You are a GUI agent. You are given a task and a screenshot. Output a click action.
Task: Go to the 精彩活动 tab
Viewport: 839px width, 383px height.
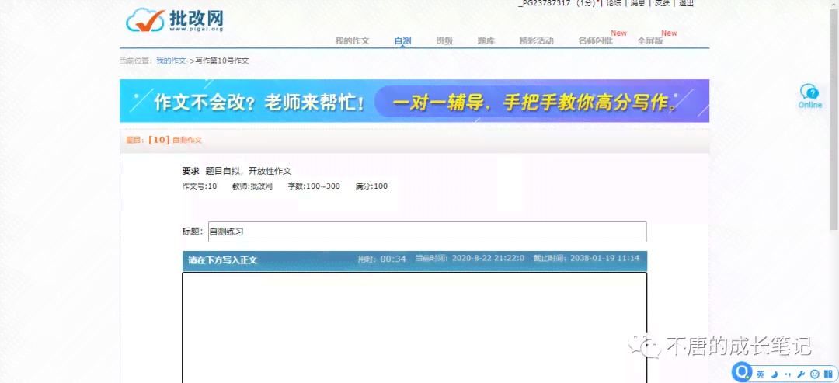[536, 40]
